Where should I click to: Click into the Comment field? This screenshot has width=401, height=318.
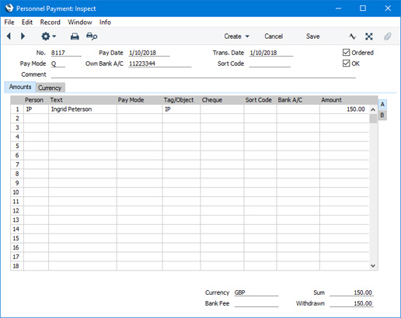click(x=204, y=74)
